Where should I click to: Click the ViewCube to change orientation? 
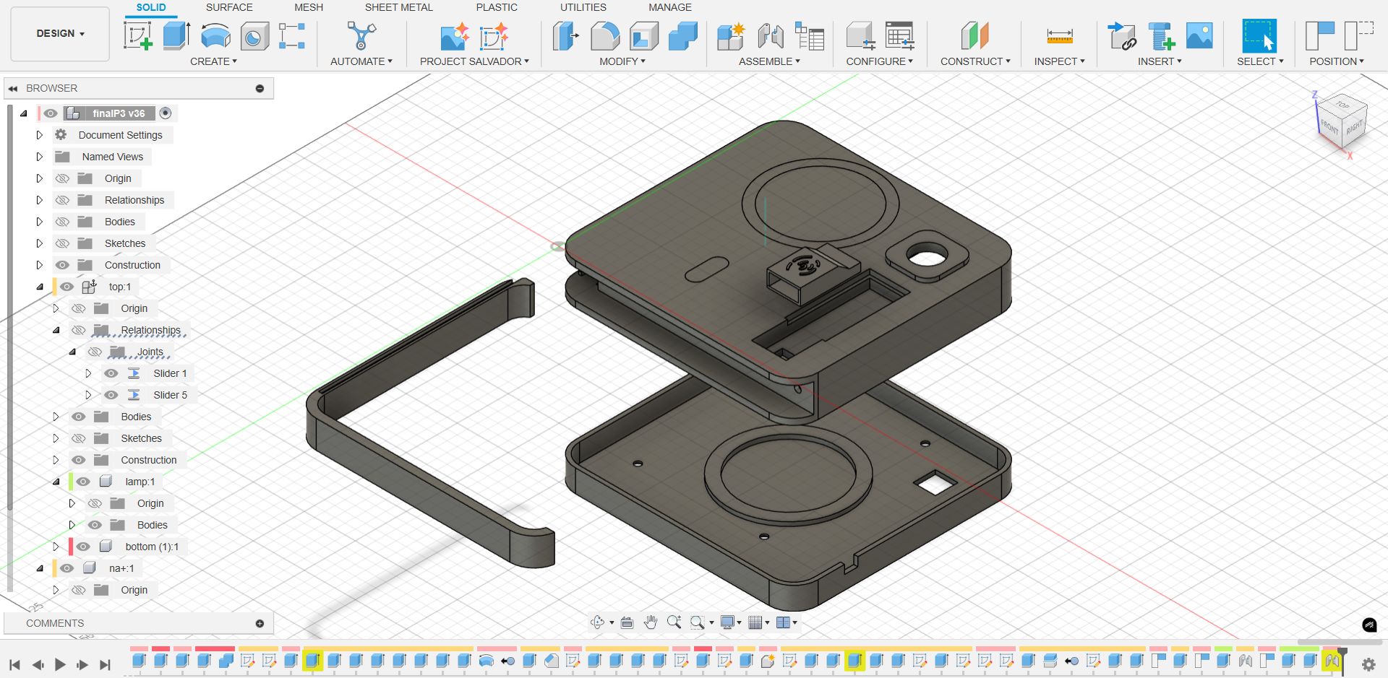[1341, 121]
